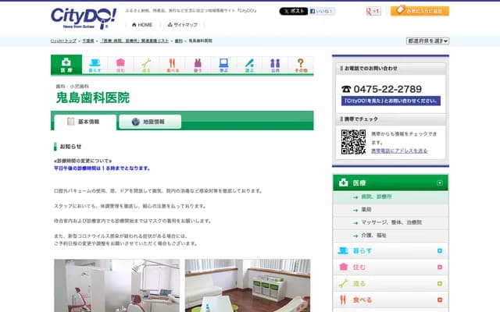Open the 医療・病院、診療所 list breadcrumb
The width and height of the screenshot is (500, 312).
134,41
